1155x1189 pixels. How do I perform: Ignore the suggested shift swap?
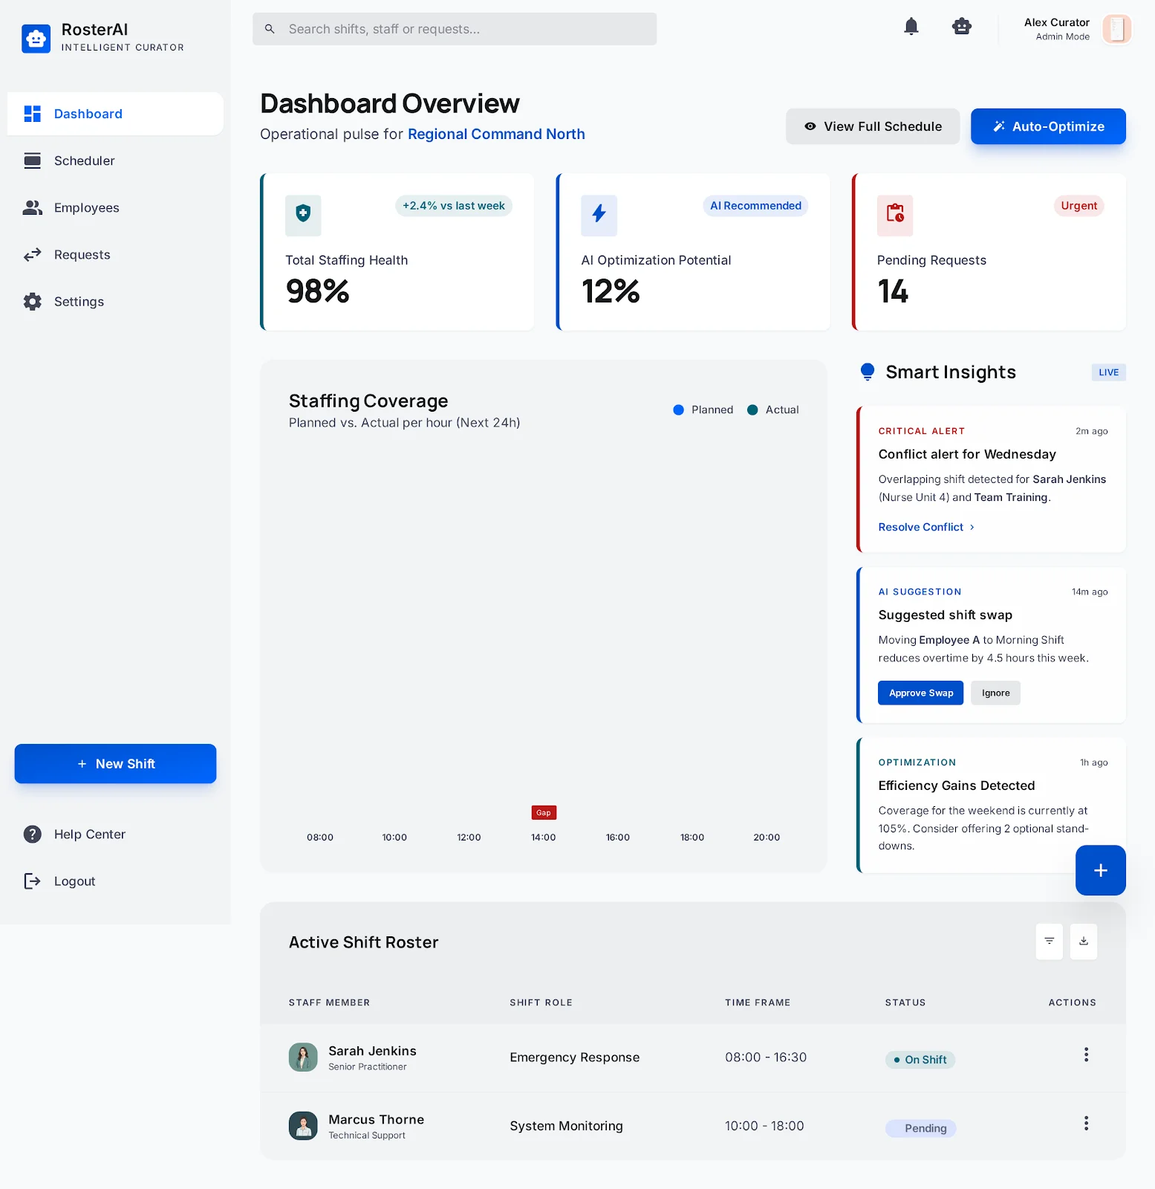pyautogui.click(x=995, y=693)
